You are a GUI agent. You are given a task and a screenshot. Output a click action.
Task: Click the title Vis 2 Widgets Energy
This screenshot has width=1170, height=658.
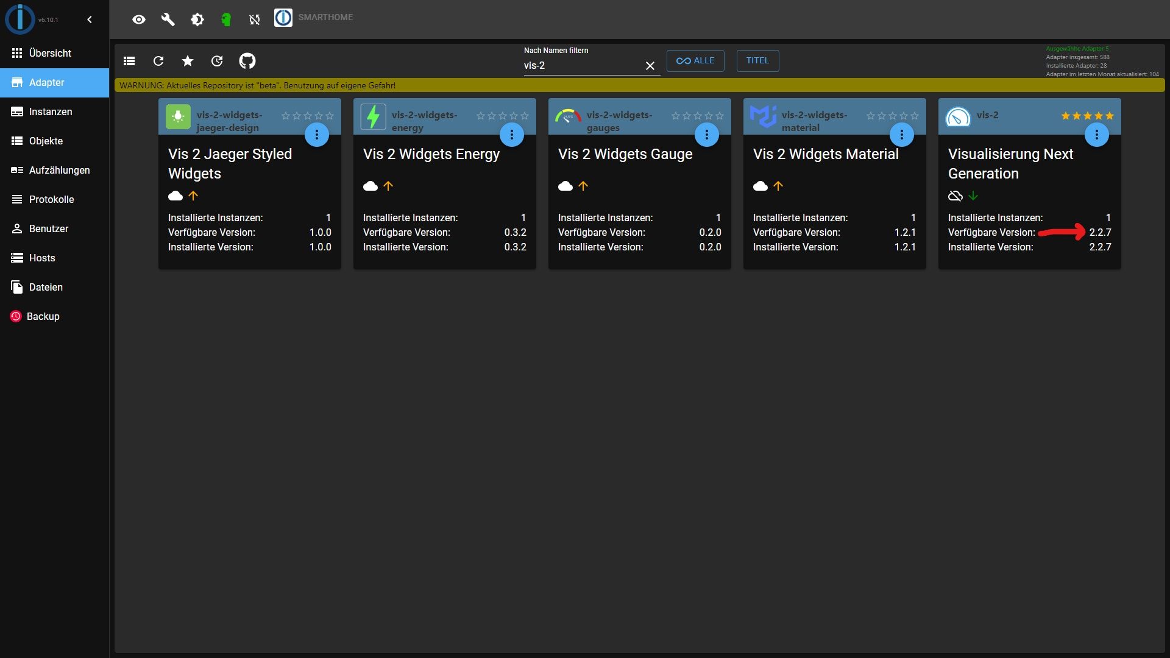tap(431, 154)
